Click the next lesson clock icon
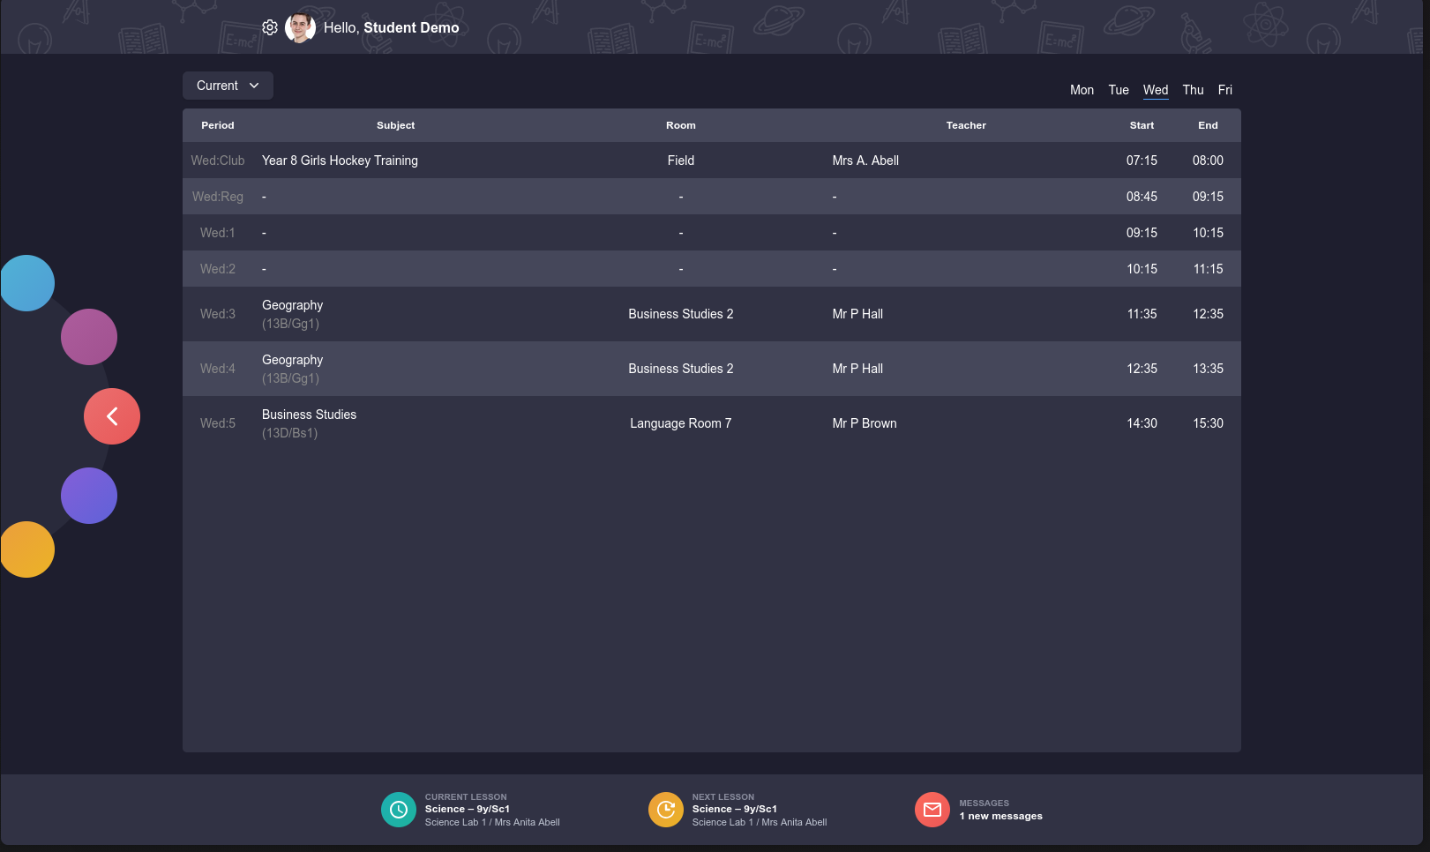Screen dimensions: 1430x852 666,810
